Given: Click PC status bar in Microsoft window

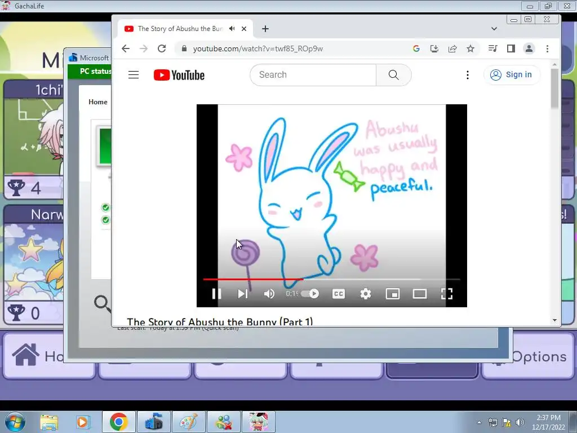Looking at the screenshot, I should tap(90, 71).
